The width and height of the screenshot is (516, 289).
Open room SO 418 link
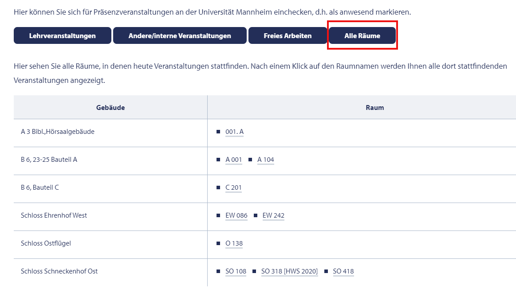343,272
